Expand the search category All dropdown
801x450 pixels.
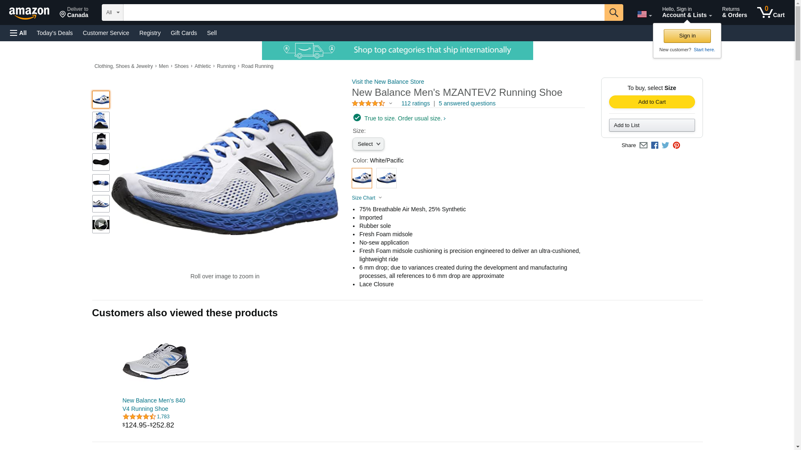pyautogui.click(x=112, y=12)
